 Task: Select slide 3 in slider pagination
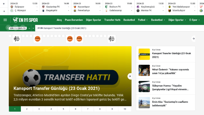click(39, 109)
